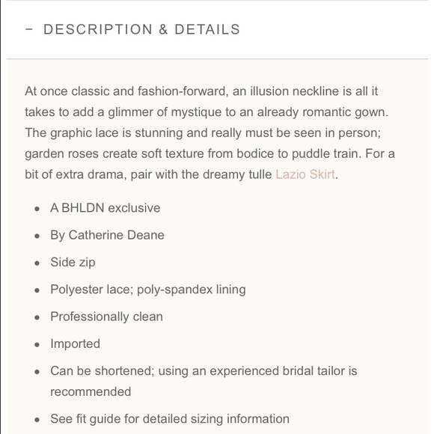Viewport: 434px width, 434px height.
Task: Click the 'Side zip' detail item
Action: [73, 263]
